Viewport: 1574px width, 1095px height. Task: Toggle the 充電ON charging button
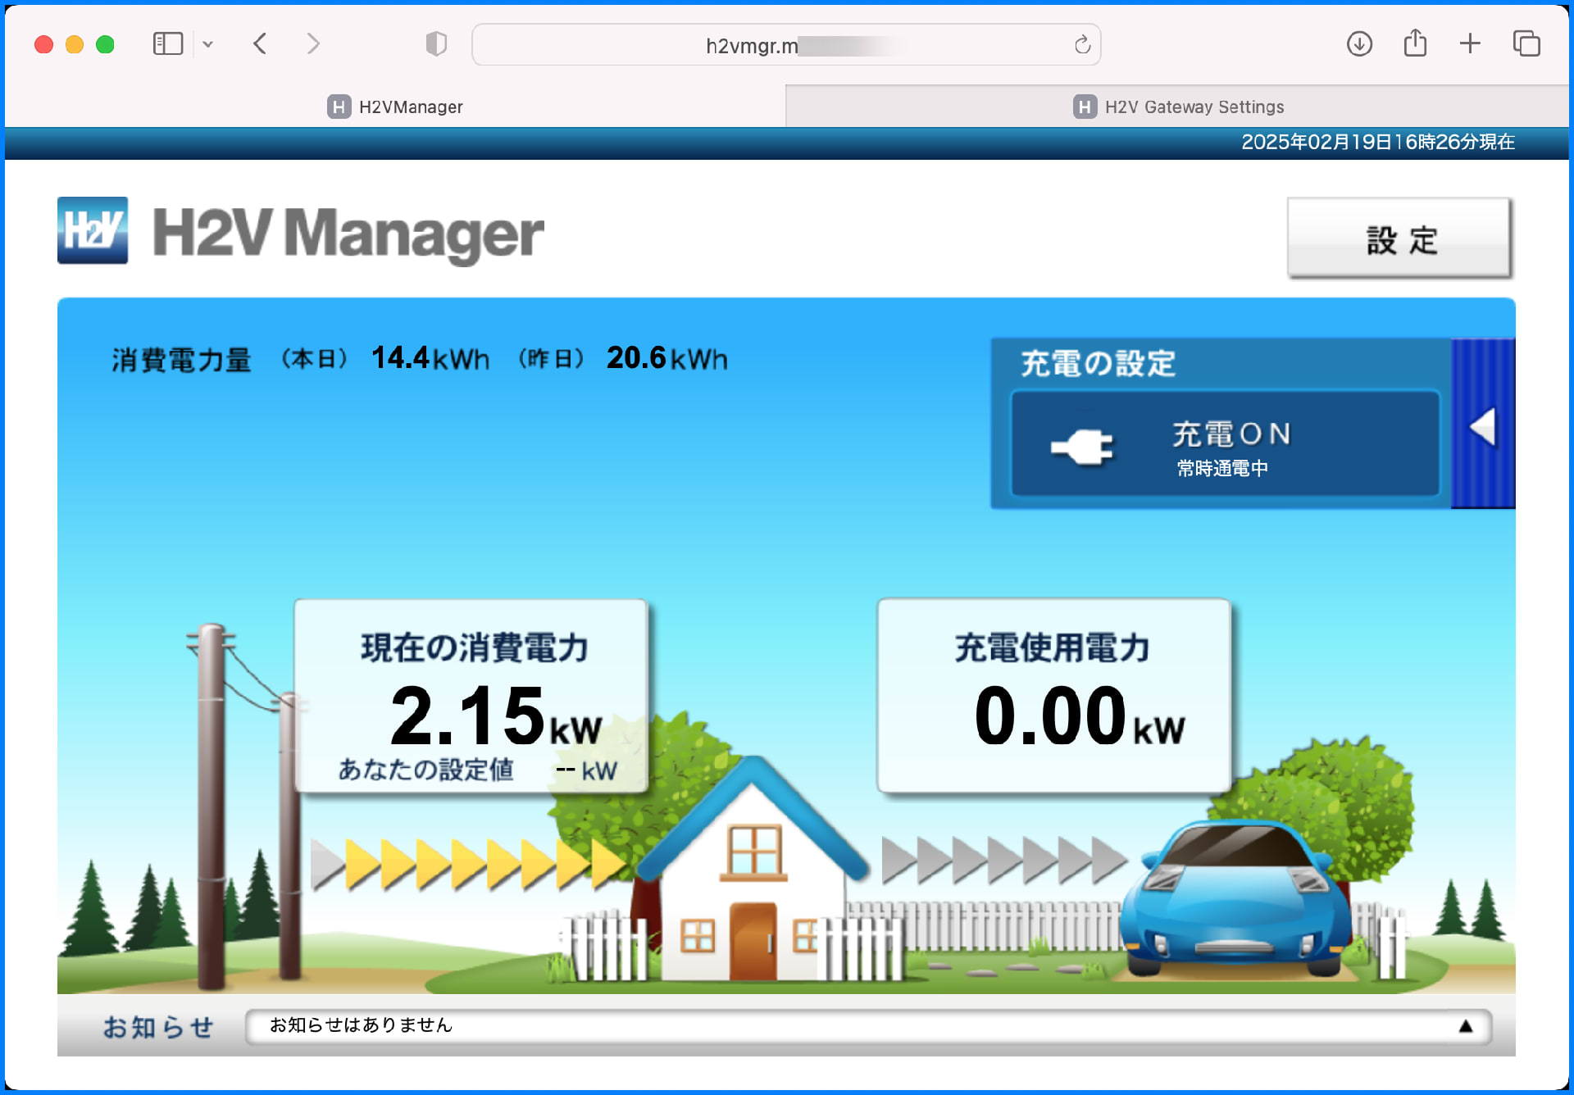click(1226, 443)
